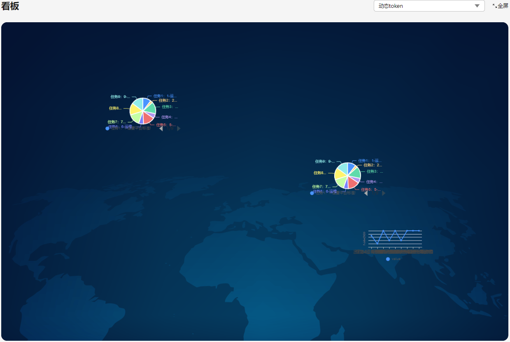Screen dimensions: 510x342
Task: Click the dropdown arrow beside 动态token
Action: pyautogui.click(x=477, y=6)
